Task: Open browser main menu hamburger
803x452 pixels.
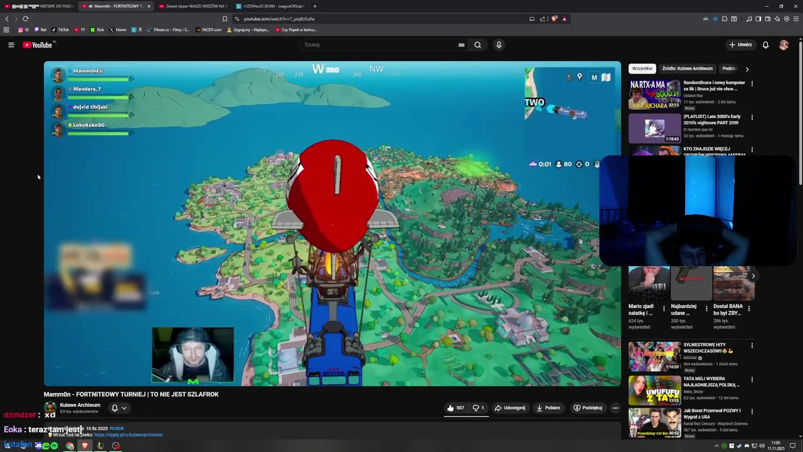Action: point(796,19)
